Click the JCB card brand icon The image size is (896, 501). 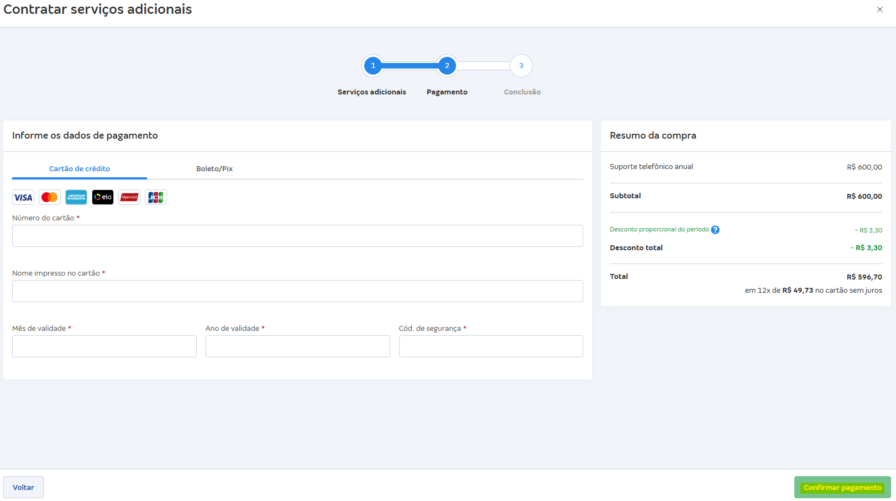[156, 197]
